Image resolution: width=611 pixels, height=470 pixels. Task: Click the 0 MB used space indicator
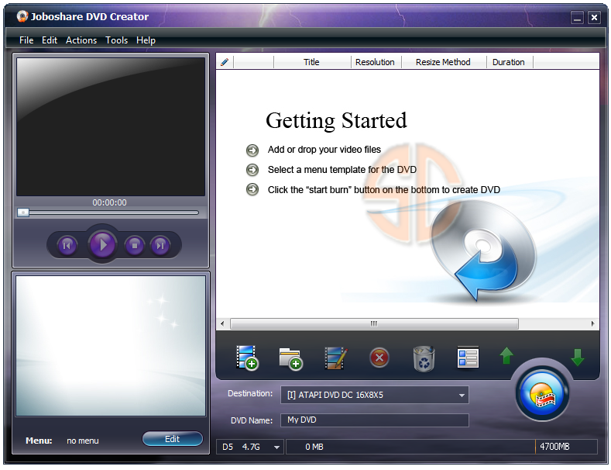point(314,447)
